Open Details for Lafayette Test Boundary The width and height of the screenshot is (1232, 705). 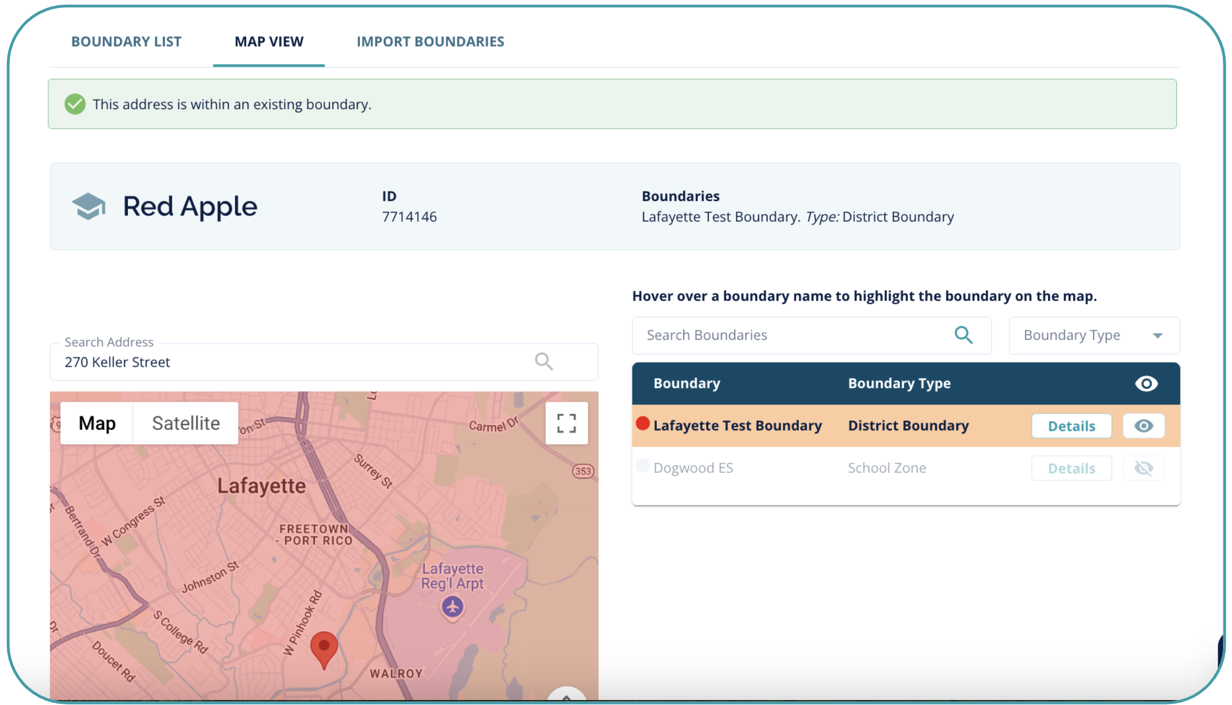pos(1071,426)
